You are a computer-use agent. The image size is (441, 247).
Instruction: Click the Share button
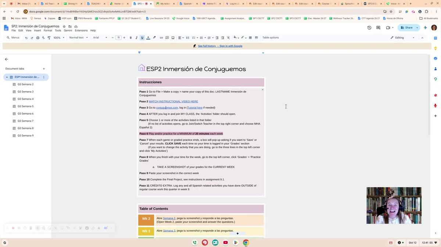click(406, 27)
